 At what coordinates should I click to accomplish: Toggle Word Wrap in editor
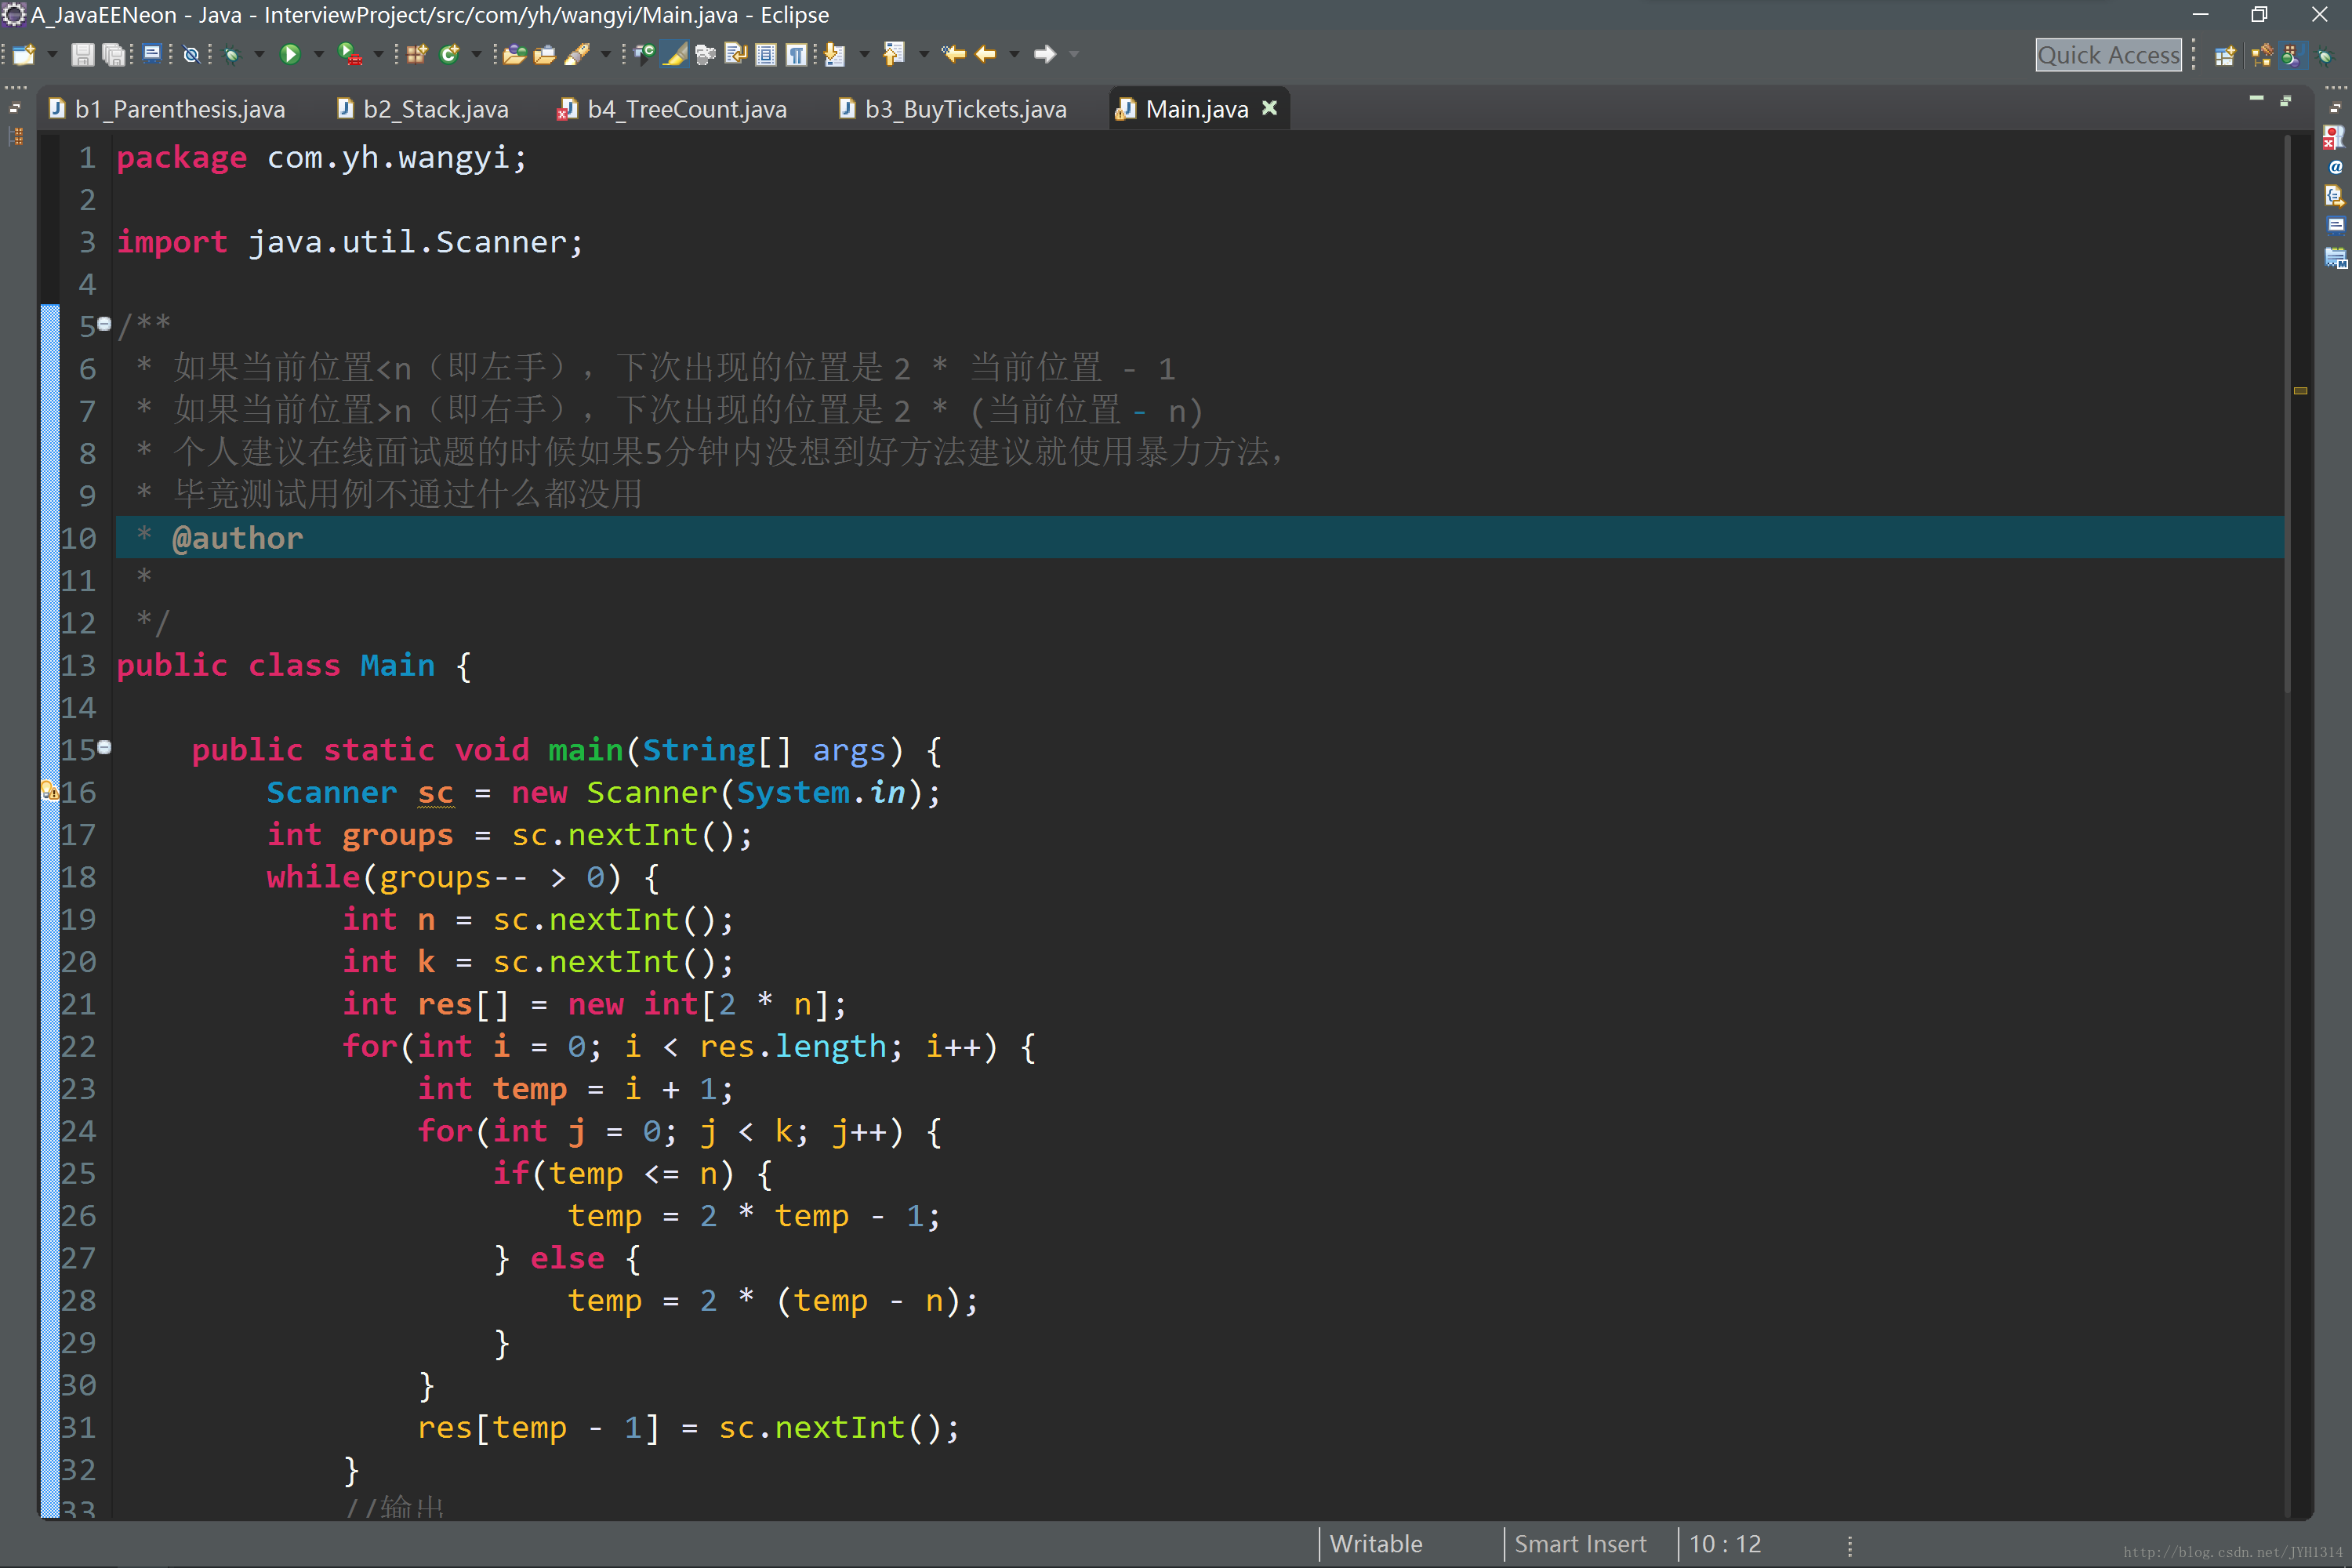tap(736, 54)
